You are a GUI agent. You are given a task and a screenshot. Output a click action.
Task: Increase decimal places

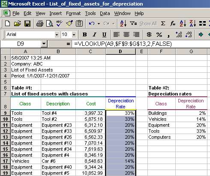[179, 34]
